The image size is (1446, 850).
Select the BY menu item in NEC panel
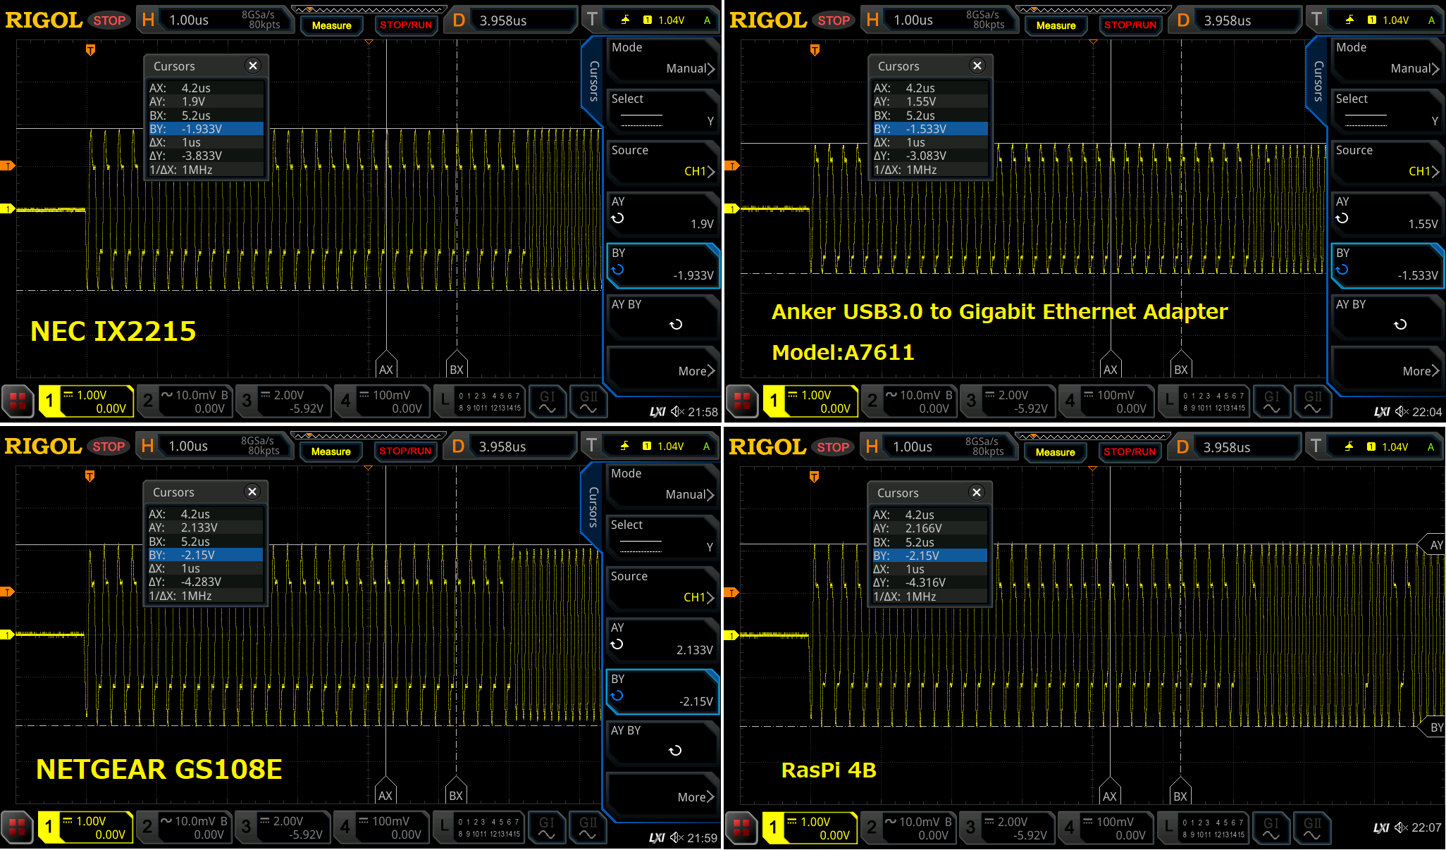point(662,265)
